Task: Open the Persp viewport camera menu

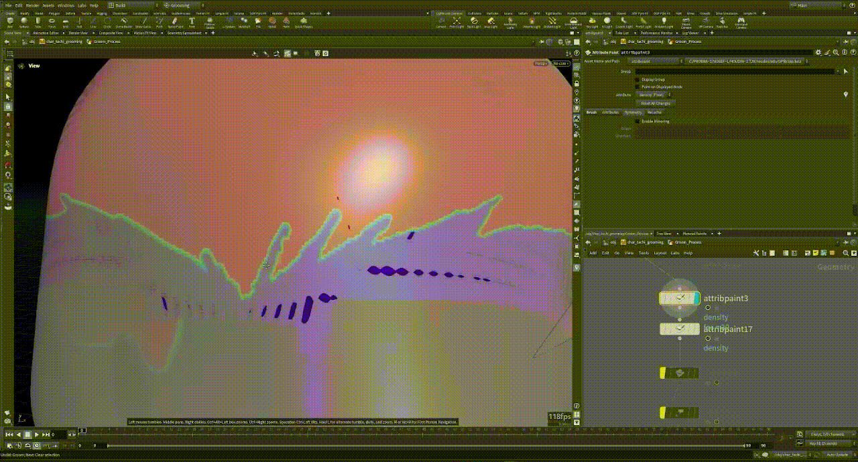Action: (x=541, y=64)
